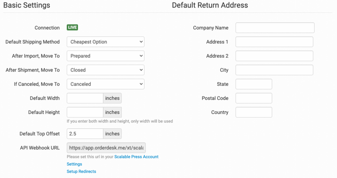Image resolution: width=337 pixels, height=178 pixels.
Task: Click the green LIVE connection badge
Action: pos(72,28)
